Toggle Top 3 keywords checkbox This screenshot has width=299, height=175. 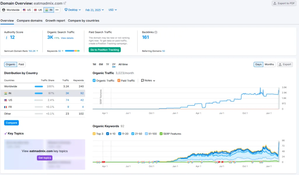pos(94,134)
